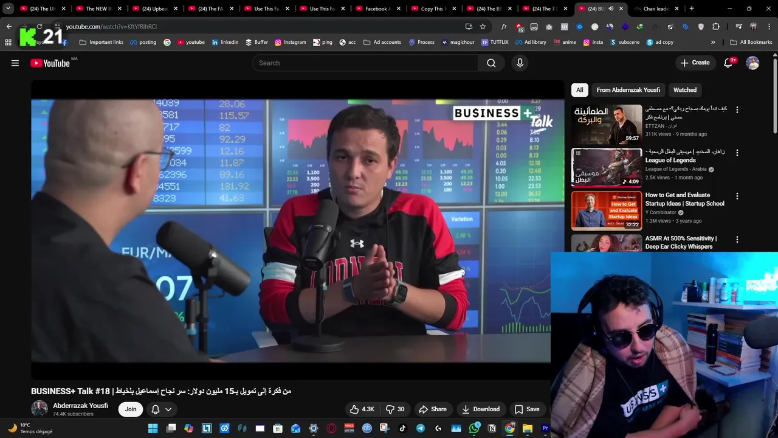Screen dimensions: 778x438
Task: Open File Explorer from the taskbar
Action: click(528, 428)
